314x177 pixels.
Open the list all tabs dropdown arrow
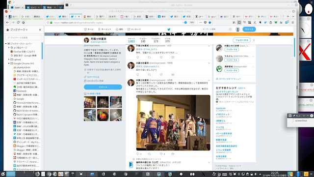pos(293,16)
